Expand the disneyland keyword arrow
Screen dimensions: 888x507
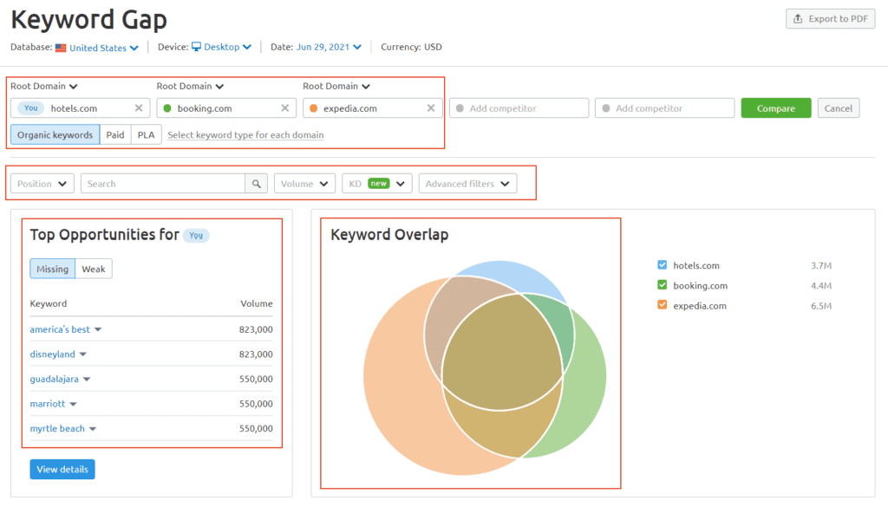83,354
